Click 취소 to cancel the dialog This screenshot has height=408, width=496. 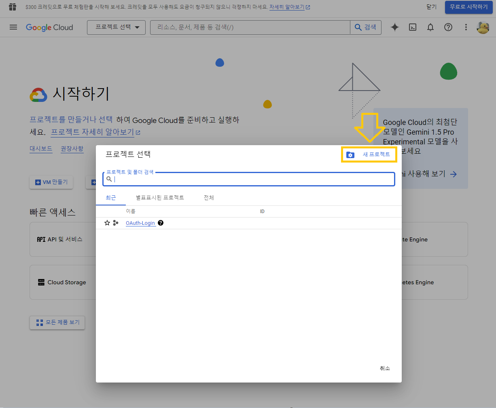(385, 368)
